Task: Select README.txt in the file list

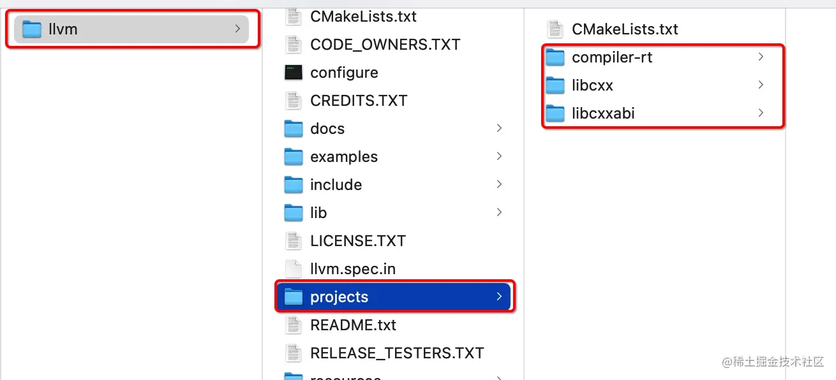Action: [353, 325]
